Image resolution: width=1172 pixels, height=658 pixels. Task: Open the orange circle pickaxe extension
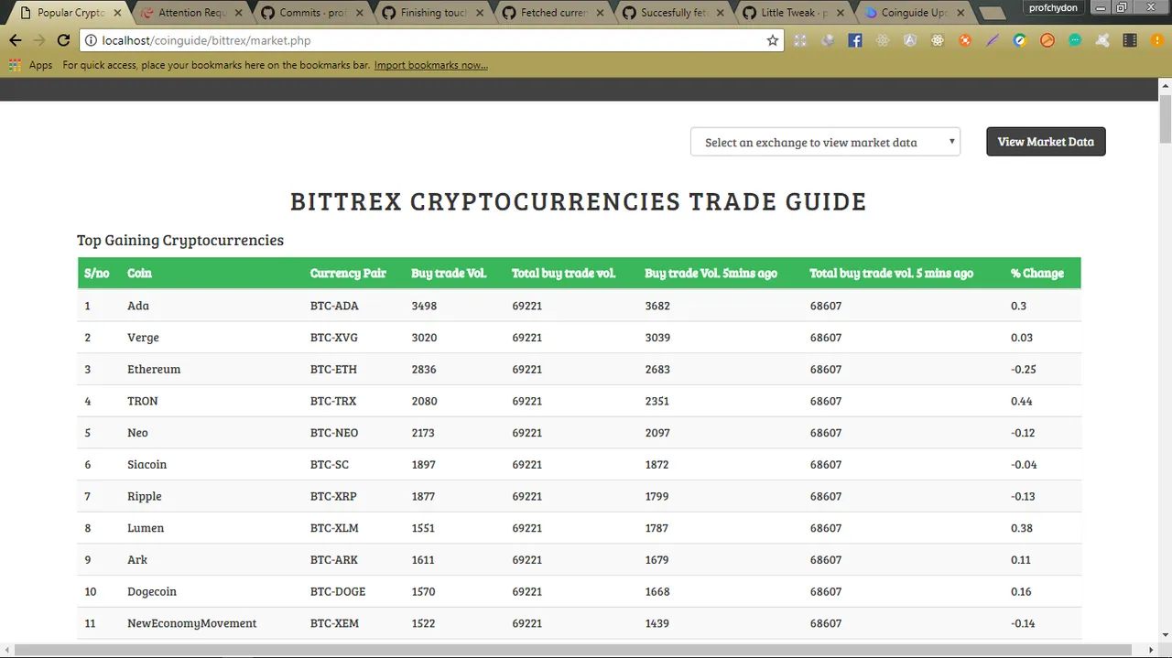(x=1047, y=40)
